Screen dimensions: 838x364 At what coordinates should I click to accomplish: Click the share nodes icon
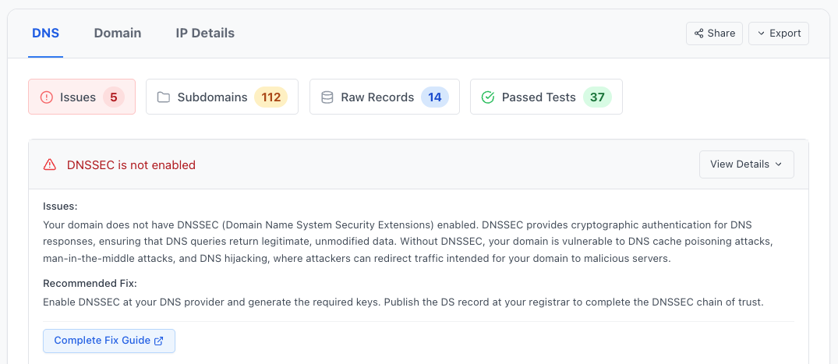tap(698, 34)
